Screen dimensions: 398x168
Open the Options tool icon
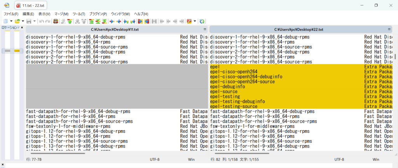(189, 21)
